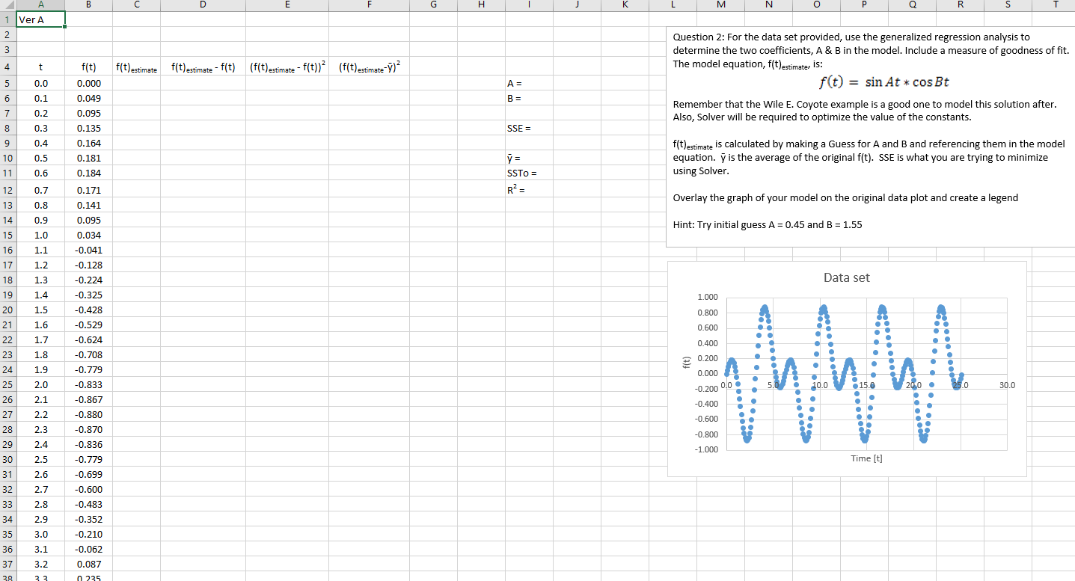Click the text box line starting "Question 2: For the data set"
1075x581 pixels.
851,37
